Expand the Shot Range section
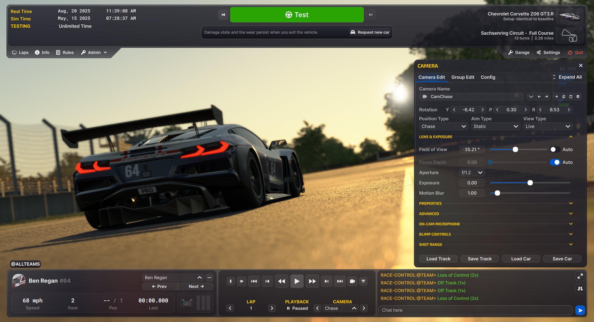 point(570,244)
